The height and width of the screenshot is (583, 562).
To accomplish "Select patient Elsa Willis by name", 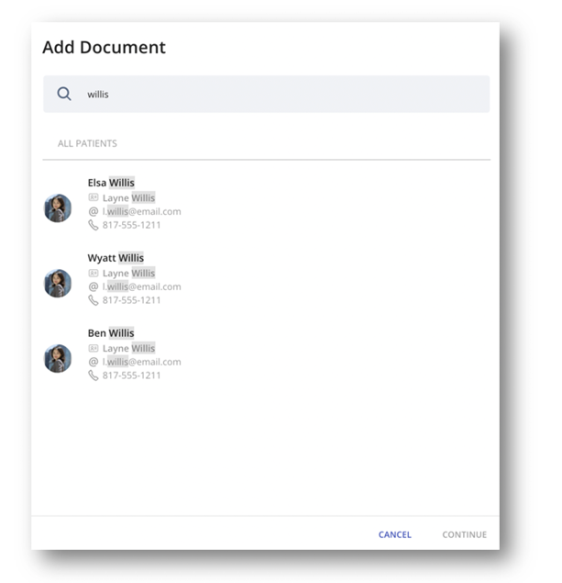I will coord(111,183).
